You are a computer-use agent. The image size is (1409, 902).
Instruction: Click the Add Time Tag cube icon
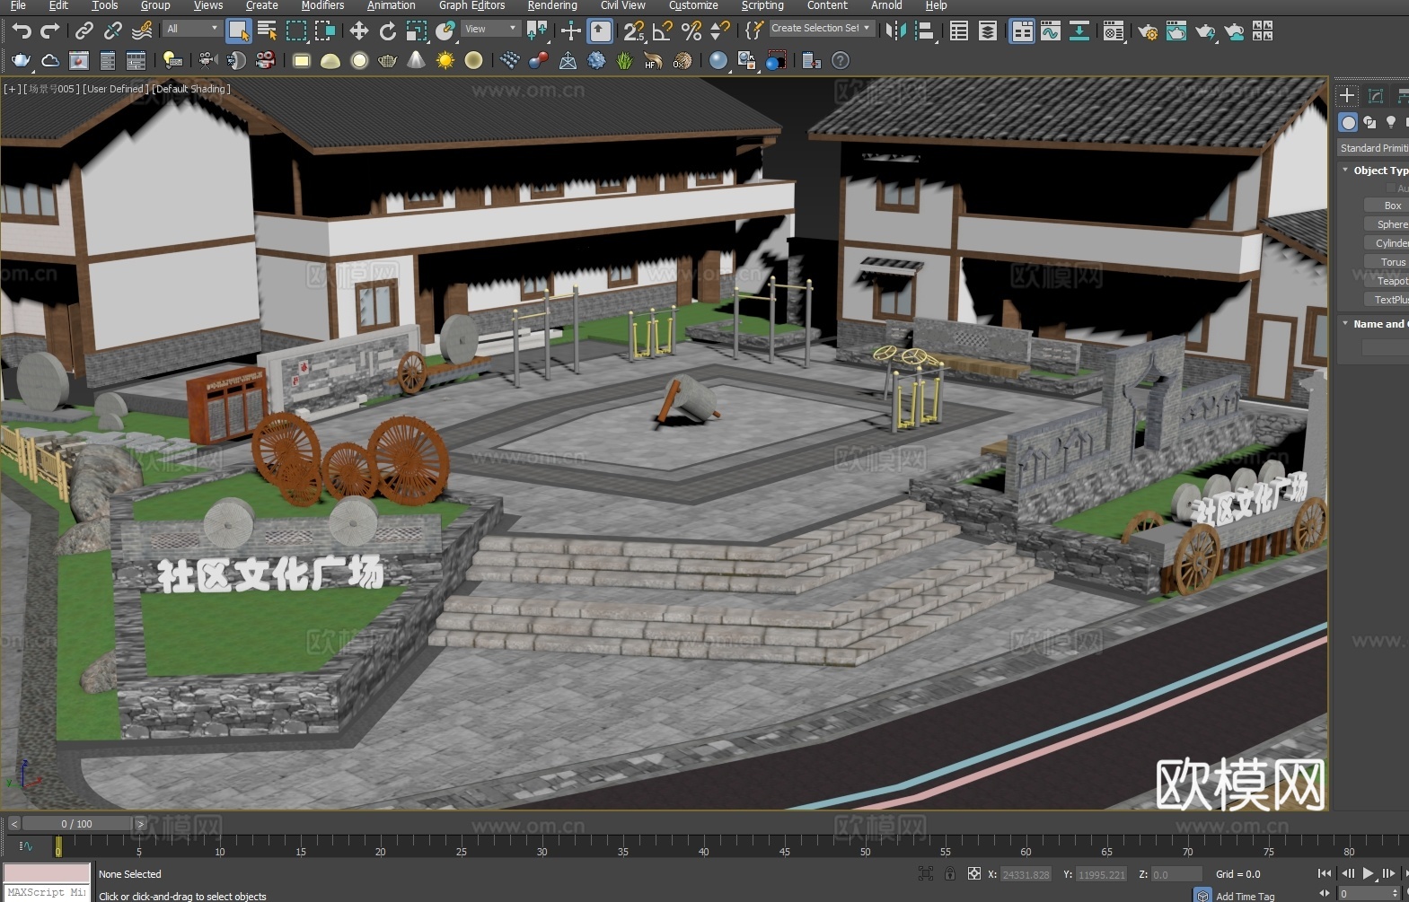coord(1203,895)
